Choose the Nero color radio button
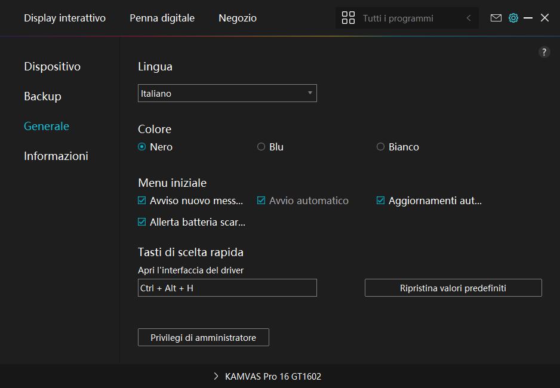 coord(142,147)
